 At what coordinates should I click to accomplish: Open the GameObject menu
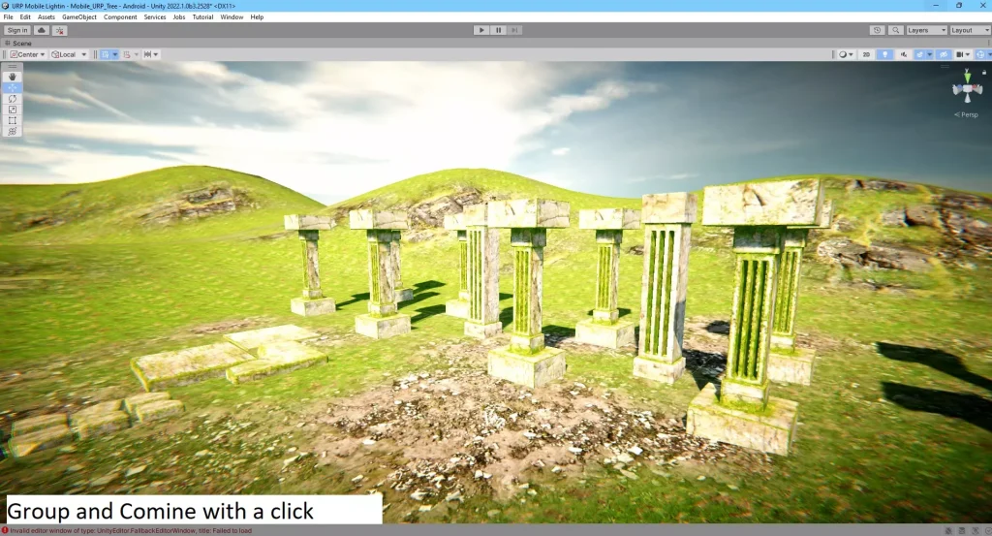pyautogui.click(x=79, y=17)
